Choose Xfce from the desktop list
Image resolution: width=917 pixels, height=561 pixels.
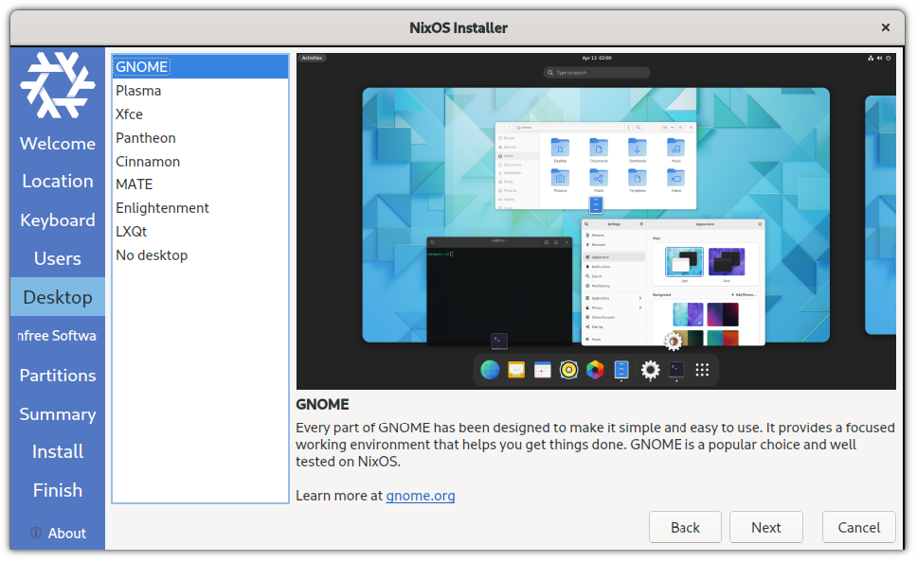pos(200,114)
